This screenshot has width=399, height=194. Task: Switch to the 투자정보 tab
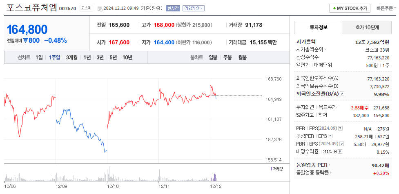click(318, 27)
